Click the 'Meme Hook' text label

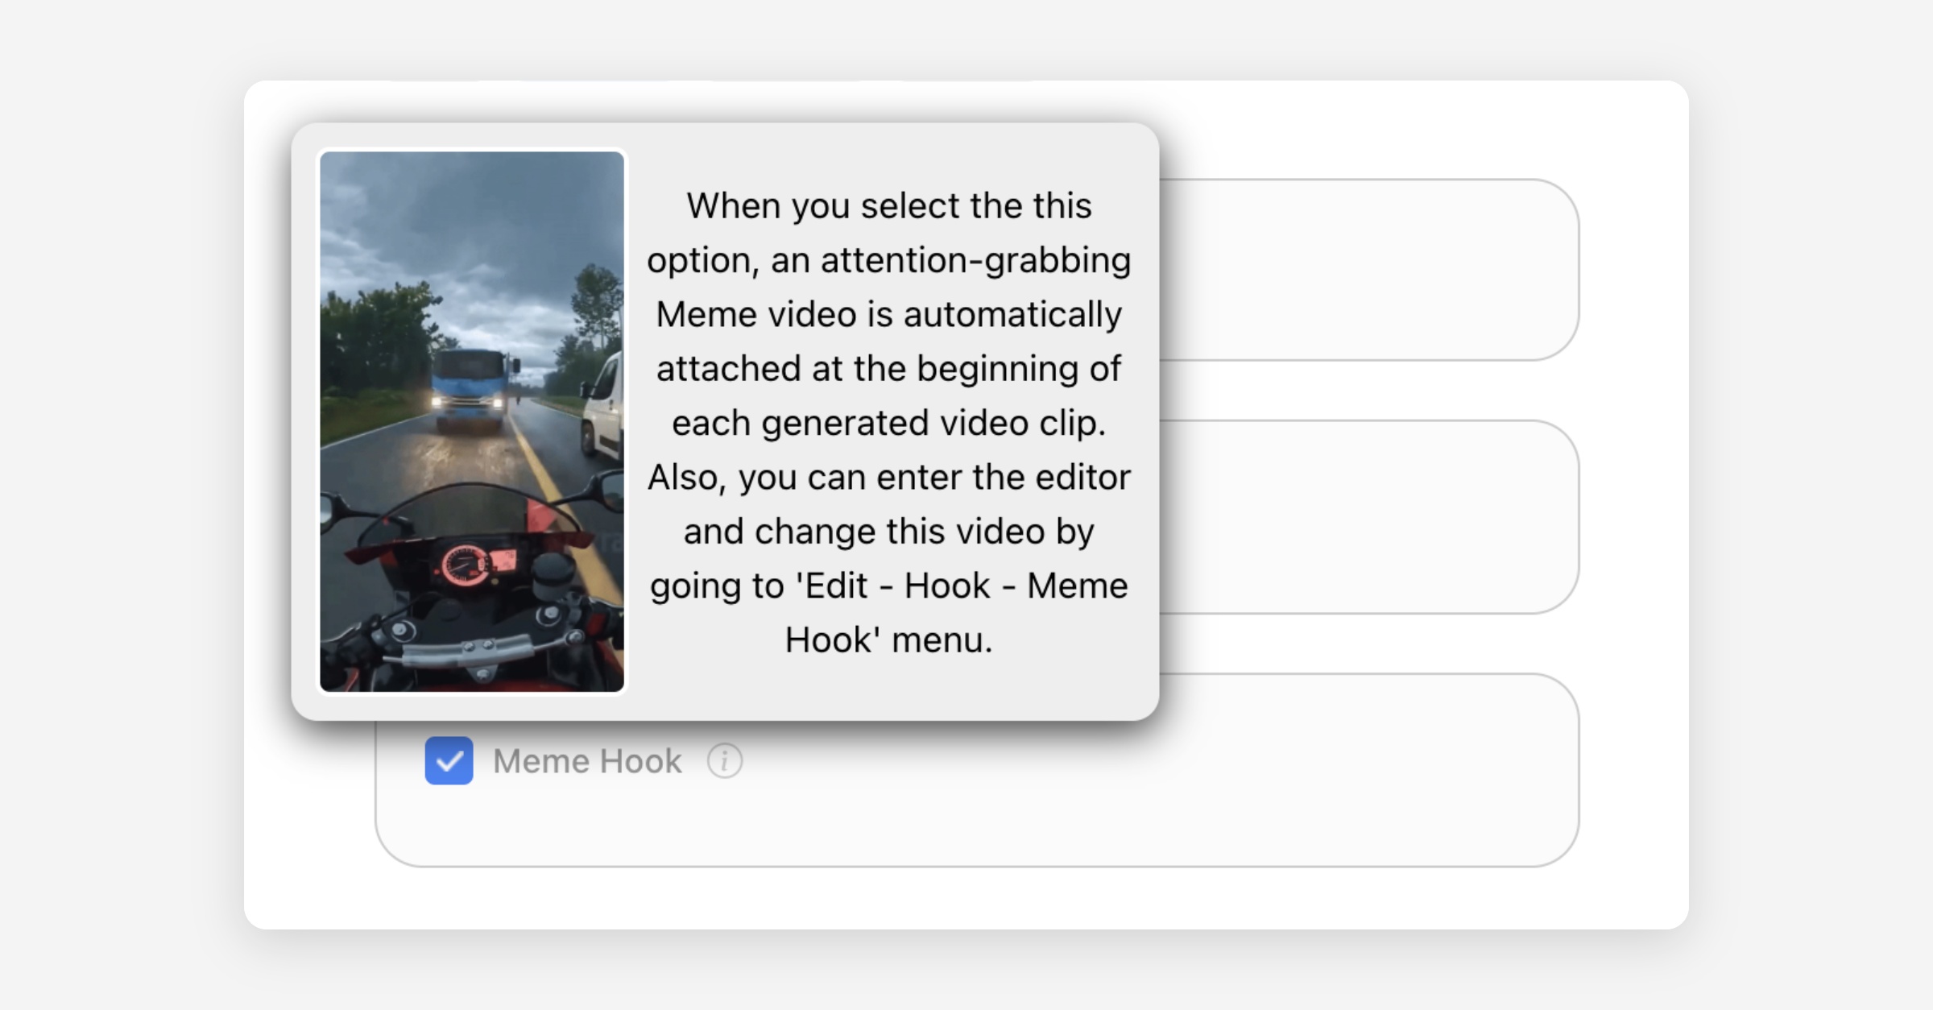click(587, 761)
